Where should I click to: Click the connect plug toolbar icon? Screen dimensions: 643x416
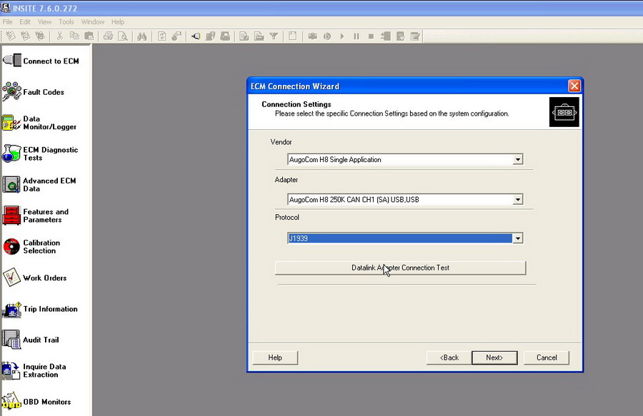point(196,36)
